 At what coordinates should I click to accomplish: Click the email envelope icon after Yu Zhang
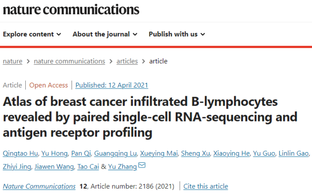(142, 166)
